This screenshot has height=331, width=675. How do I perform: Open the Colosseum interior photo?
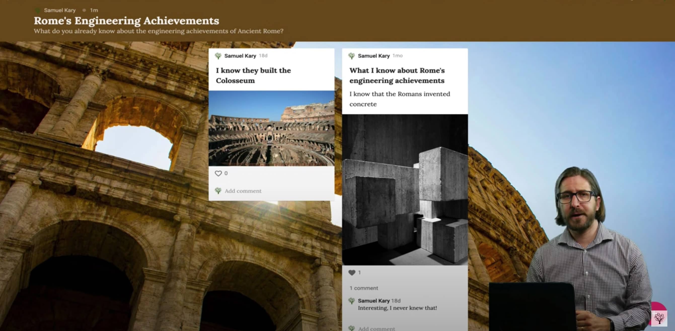click(271, 128)
